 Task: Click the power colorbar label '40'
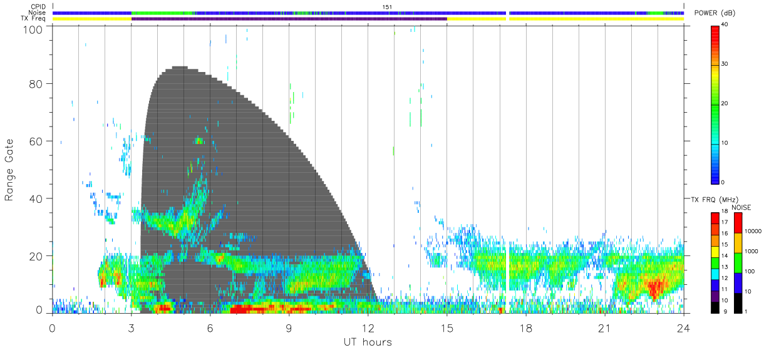pos(725,25)
